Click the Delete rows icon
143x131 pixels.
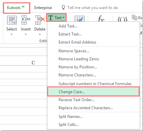point(40,20)
